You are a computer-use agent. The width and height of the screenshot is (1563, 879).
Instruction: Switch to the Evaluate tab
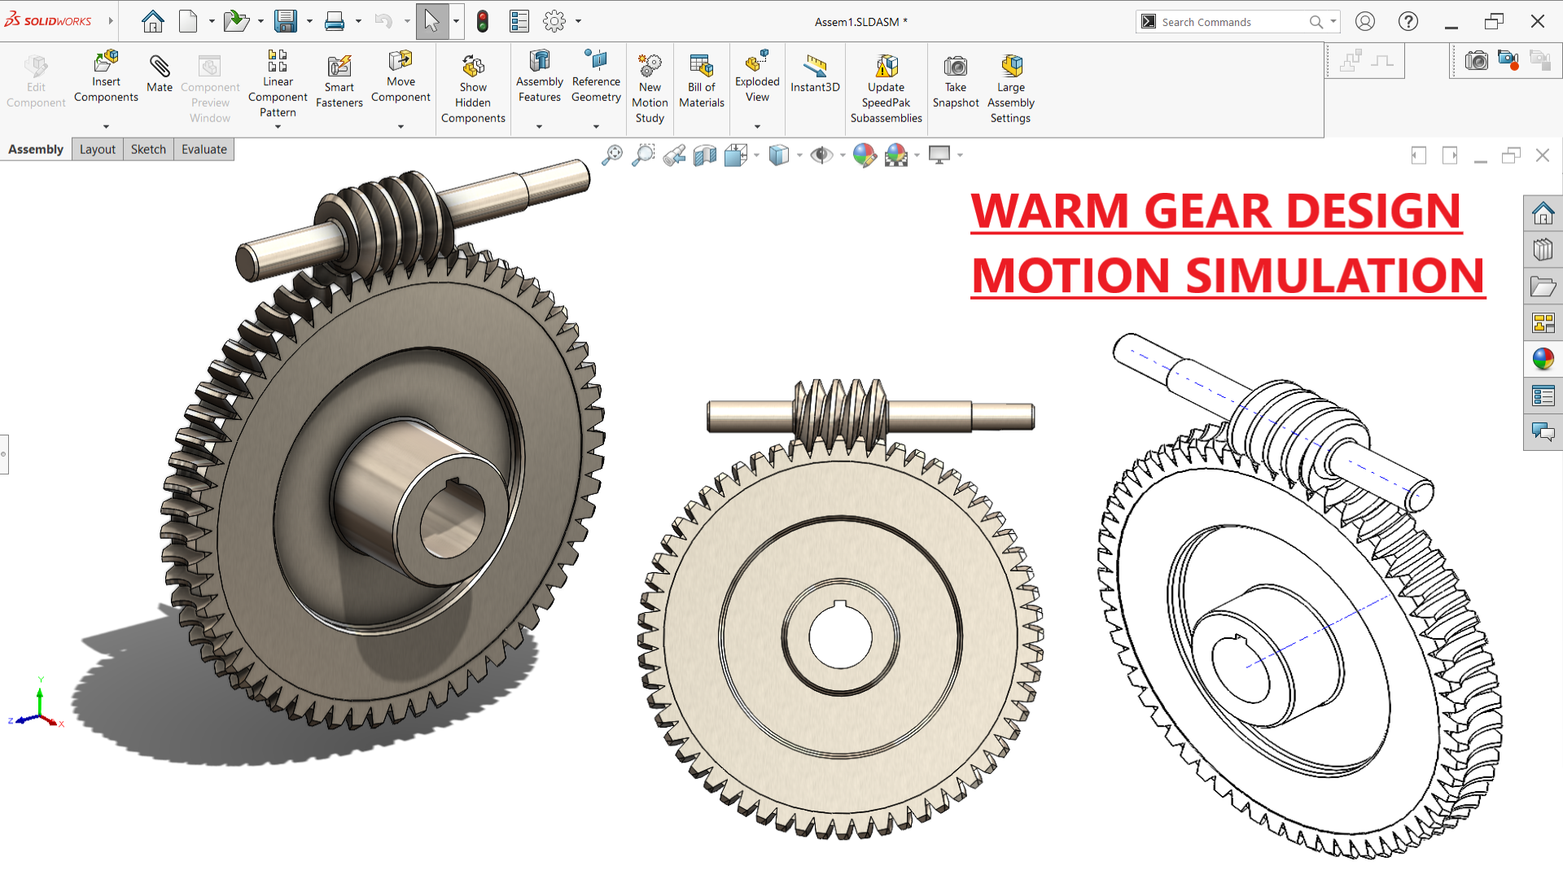204,149
